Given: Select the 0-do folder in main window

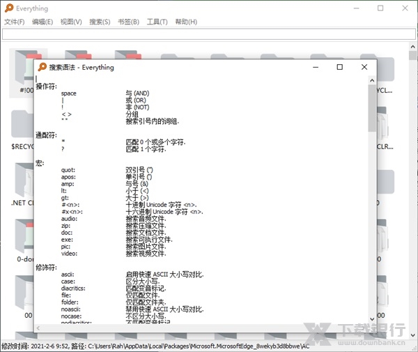Looking at the screenshot, I should click(x=24, y=240).
